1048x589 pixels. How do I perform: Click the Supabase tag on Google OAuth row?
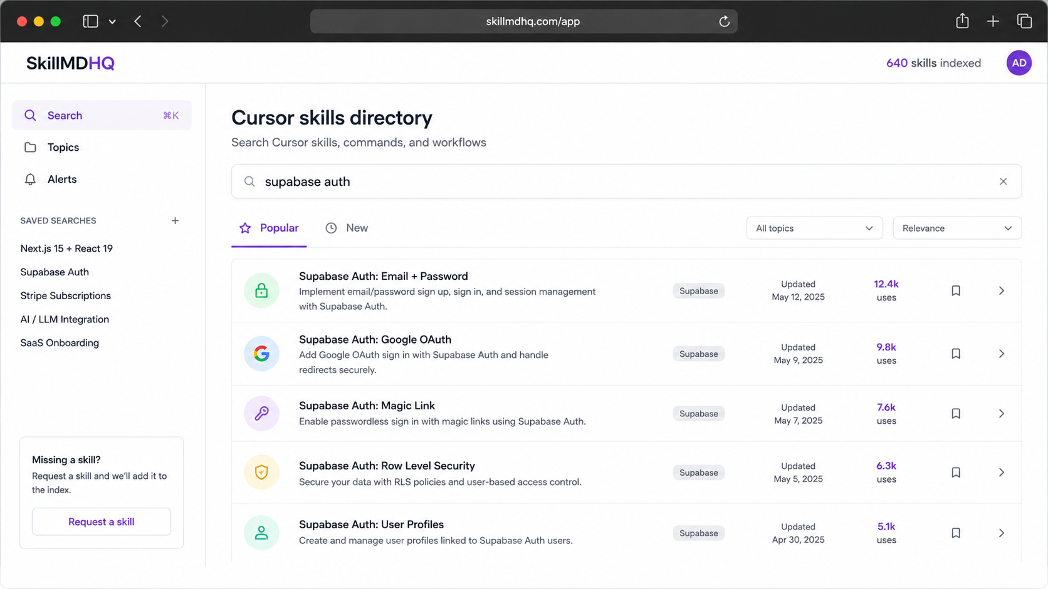click(x=698, y=354)
